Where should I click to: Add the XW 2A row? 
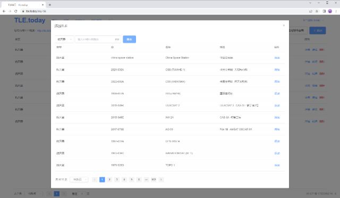tap(277, 118)
